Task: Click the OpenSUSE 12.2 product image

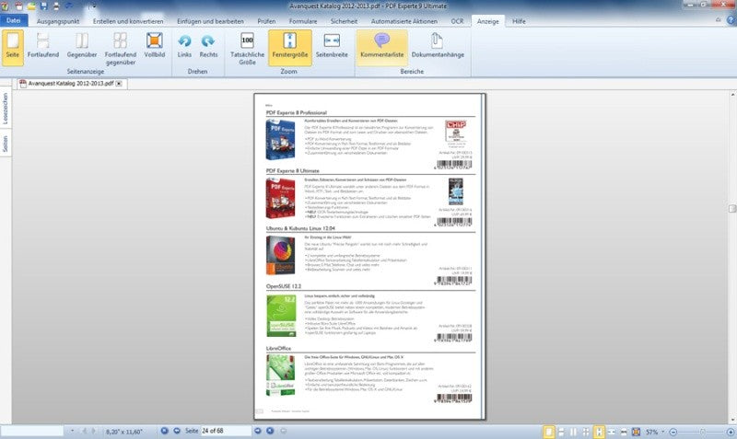Action: (x=281, y=316)
